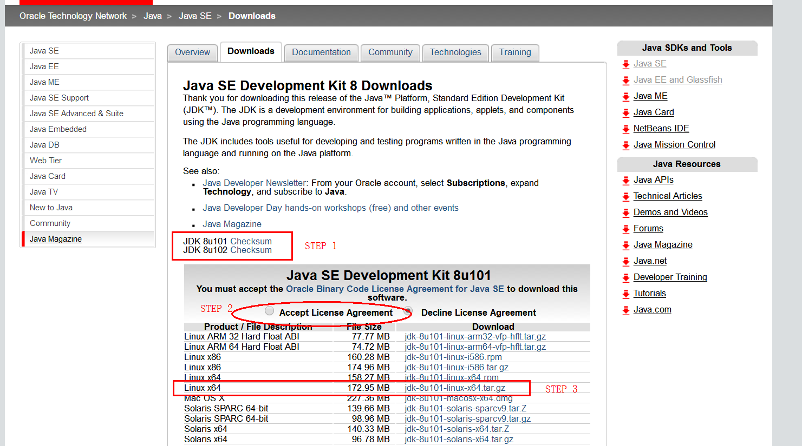Open Java DB in sidebar
This screenshot has height=446, width=802.
click(x=89, y=145)
